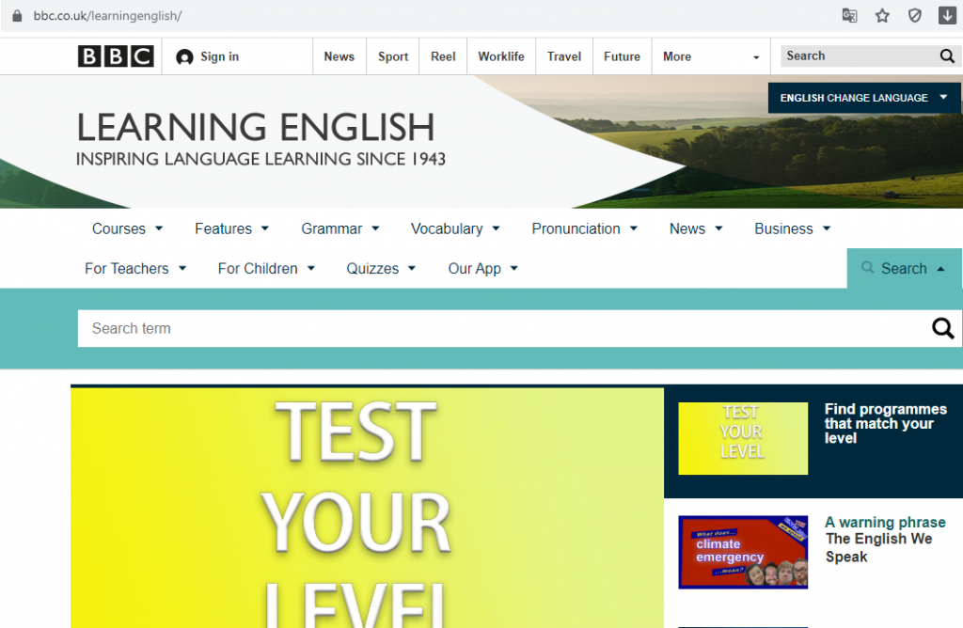
Task: Open the Quizzes menu
Action: [x=381, y=269]
